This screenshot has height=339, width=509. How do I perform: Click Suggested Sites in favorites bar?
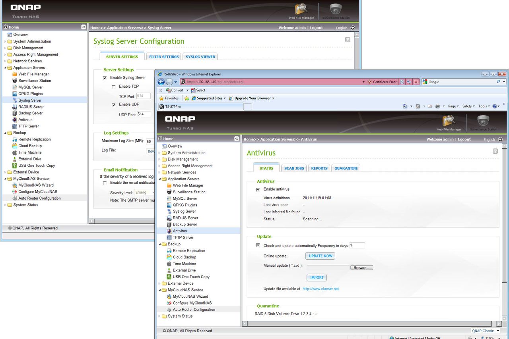(209, 98)
